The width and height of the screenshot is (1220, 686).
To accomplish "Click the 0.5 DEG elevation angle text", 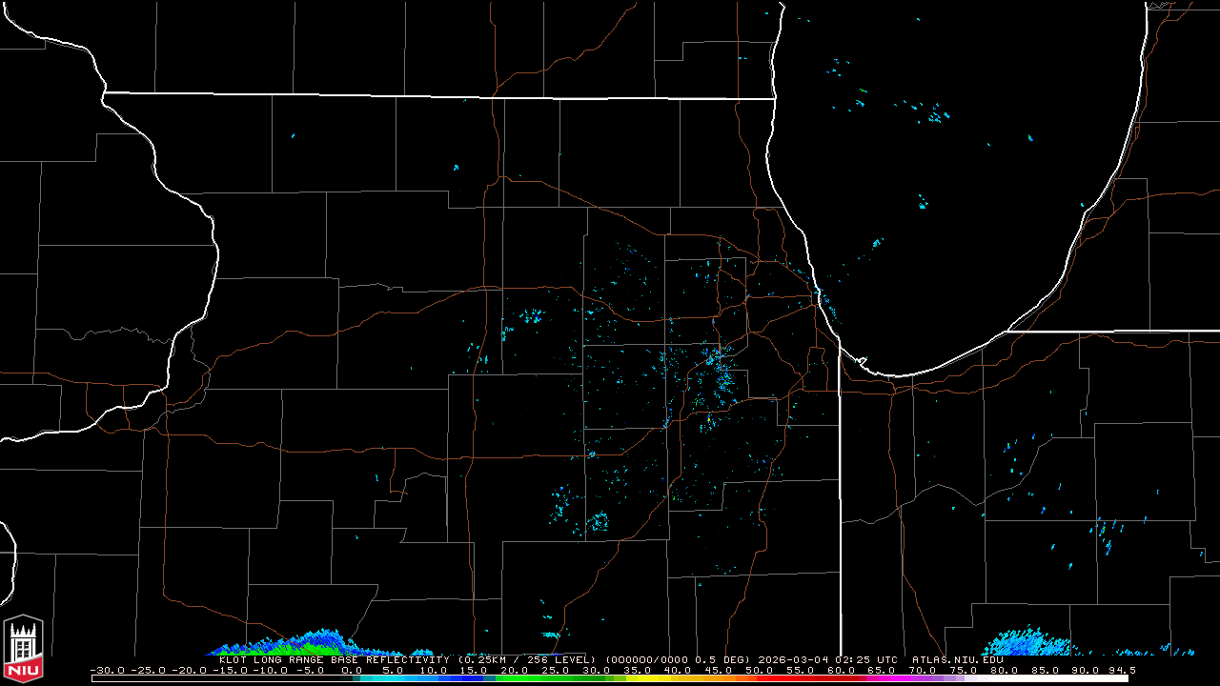I will coord(723,659).
